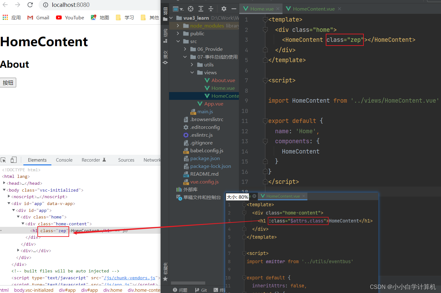The image size is (441, 293).
Task: Open package.json in project tree
Action: [x=202, y=158]
